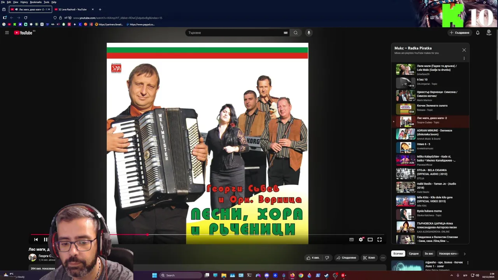Play Няма 6 - 5 video
This screenshot has width=498, height=280.
tap(431, 147)
